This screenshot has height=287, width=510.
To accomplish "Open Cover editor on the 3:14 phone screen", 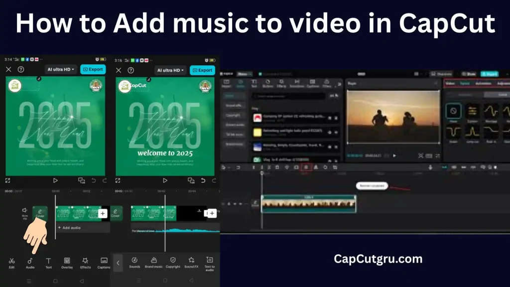I will click(x=40, y=213).
